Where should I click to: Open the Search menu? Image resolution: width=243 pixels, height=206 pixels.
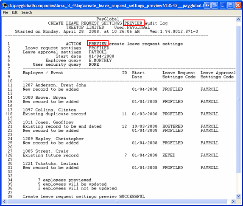click(26, 12)
